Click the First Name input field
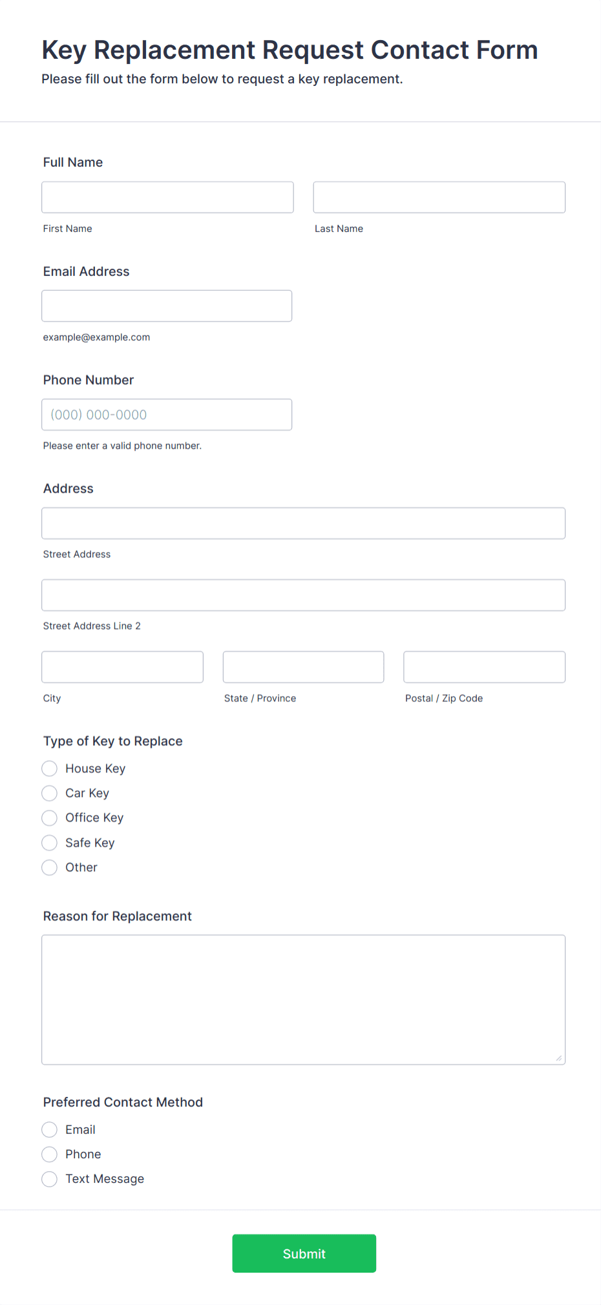 click(x=167, y=197)
